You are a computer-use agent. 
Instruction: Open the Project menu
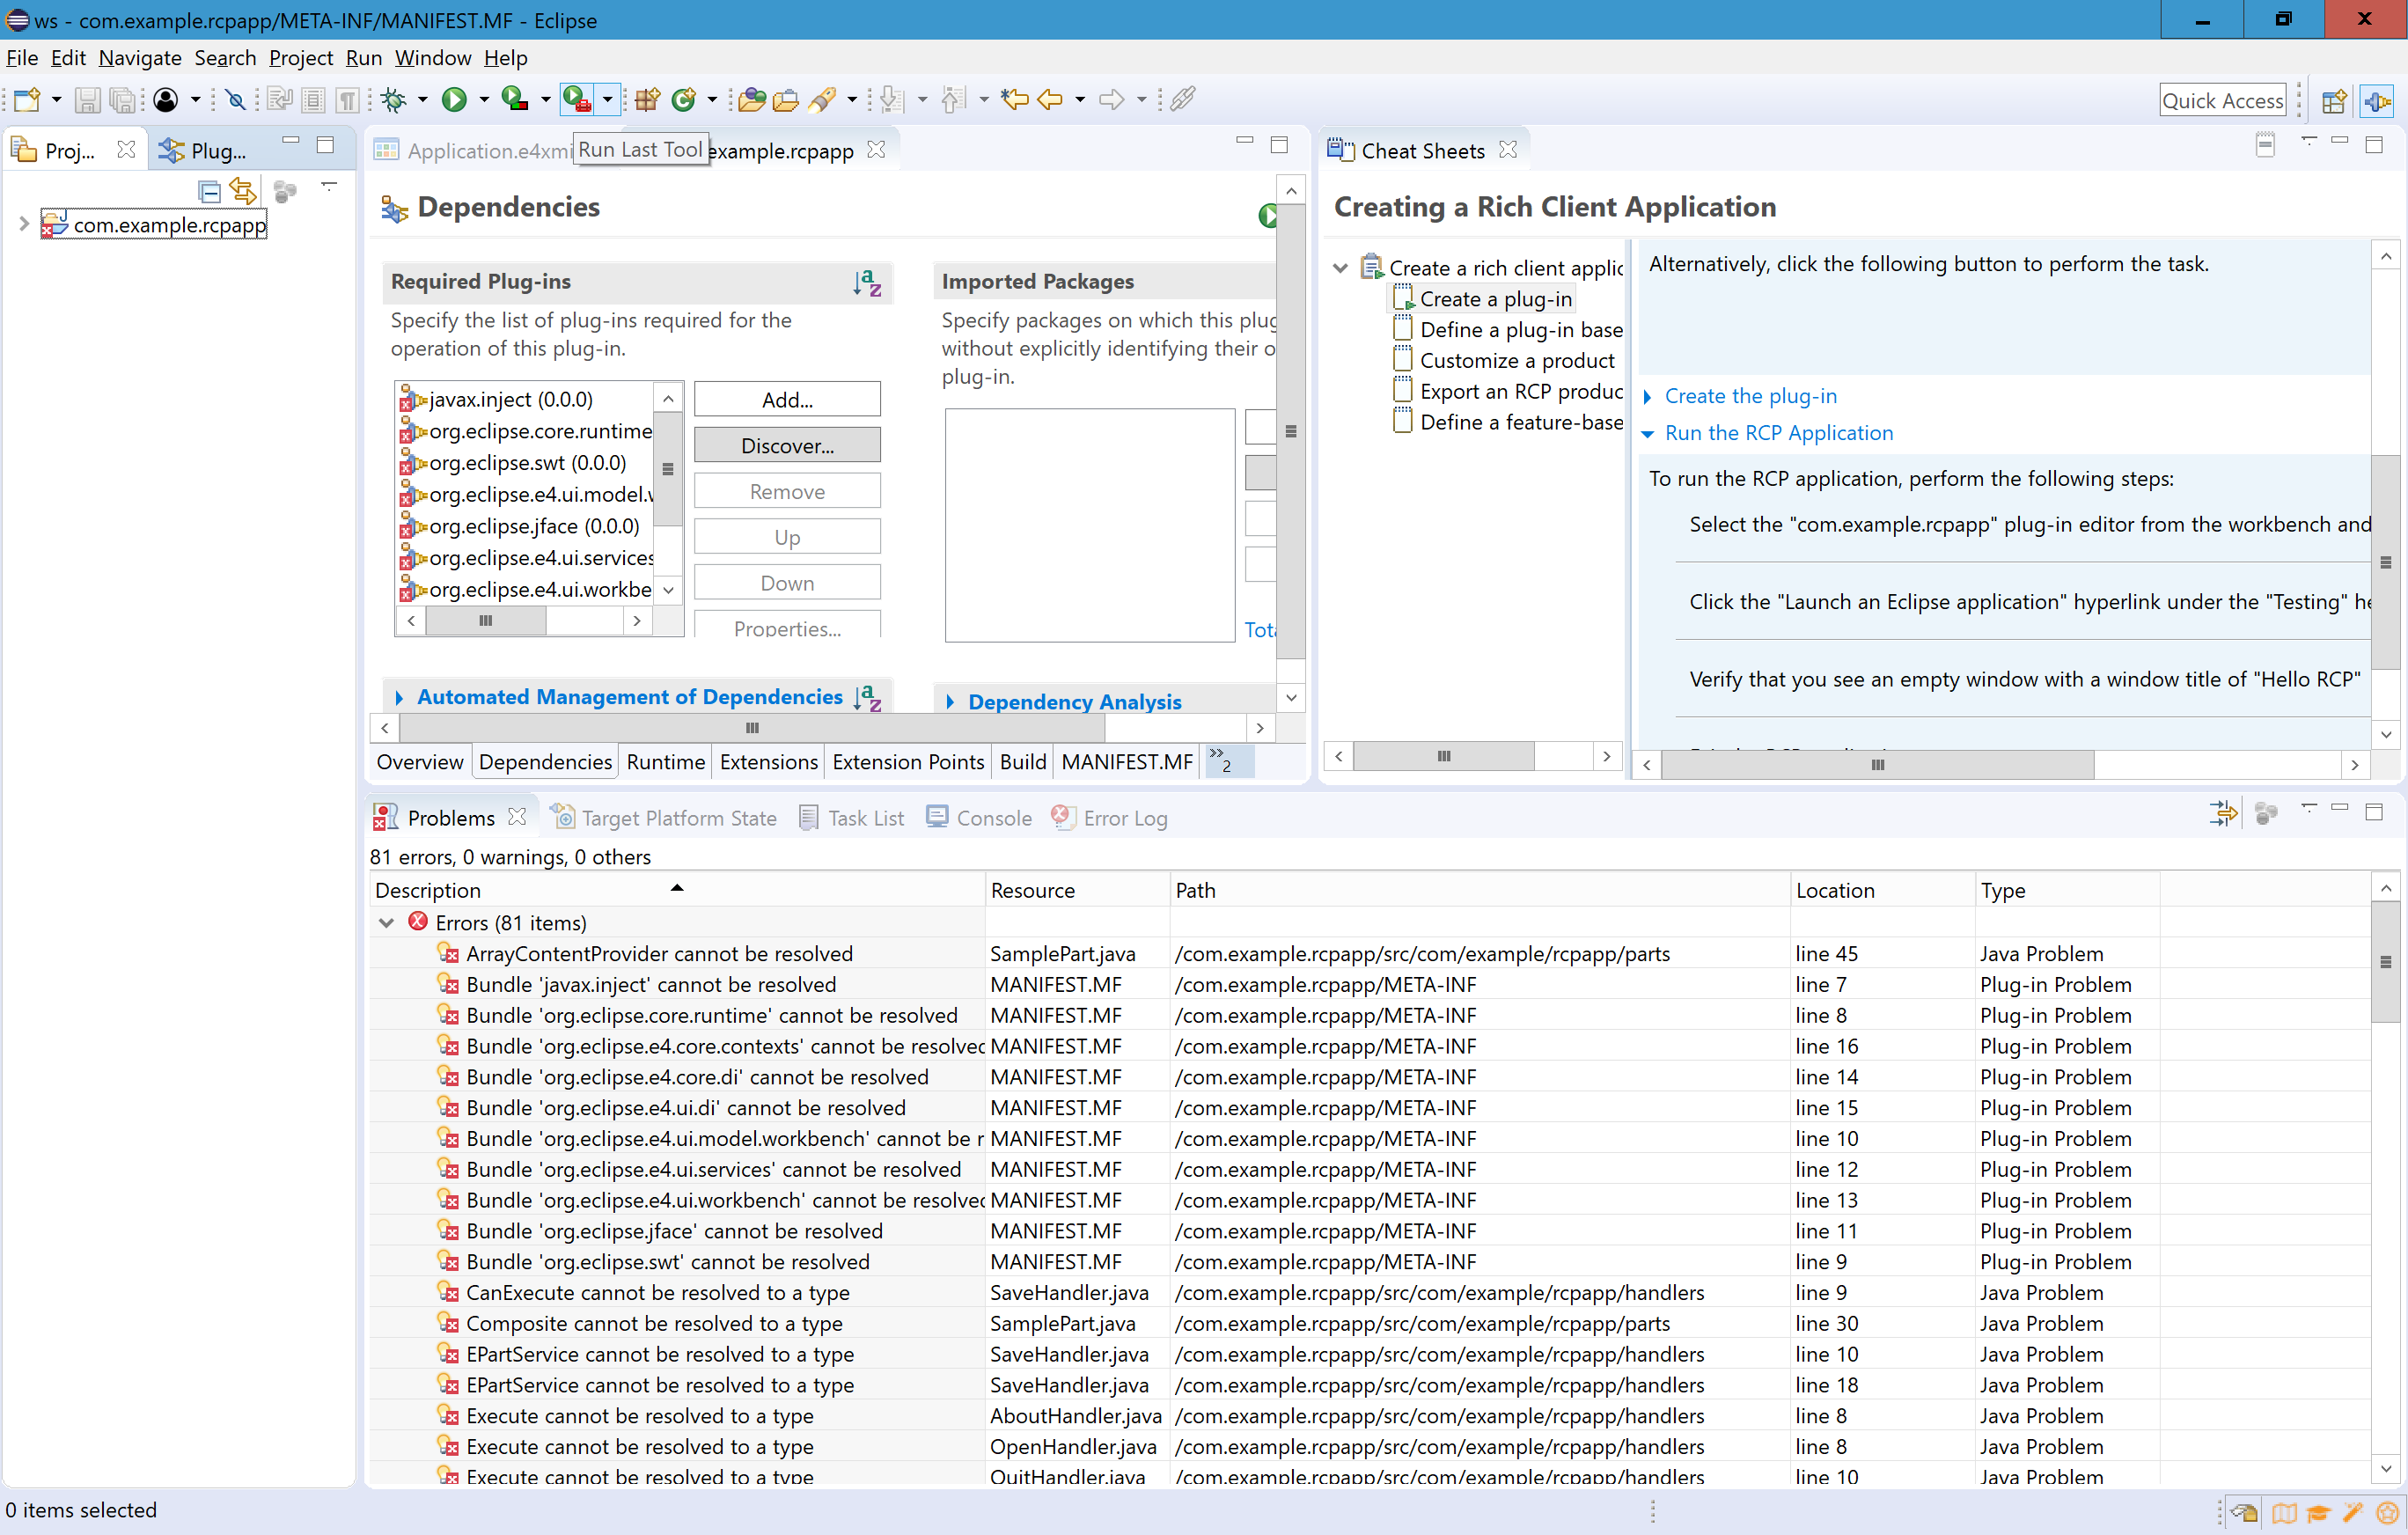[300, 58]
